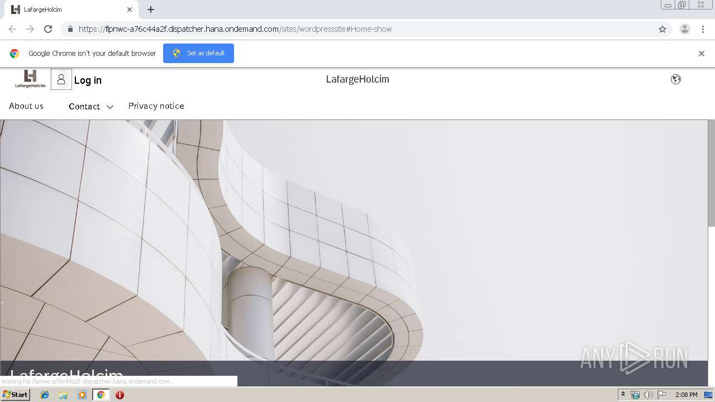Click the Show desktop tray button
The image size is (715, 402).
click(x=709, y=395)
